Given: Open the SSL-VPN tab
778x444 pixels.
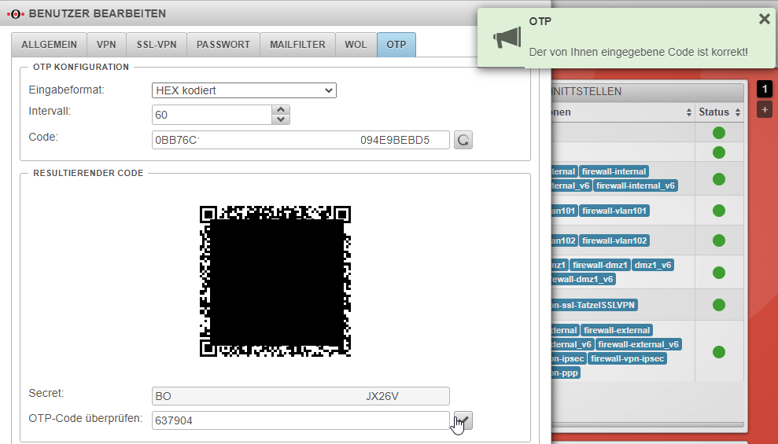Looking at the screenshot, I should click(157, 45).
